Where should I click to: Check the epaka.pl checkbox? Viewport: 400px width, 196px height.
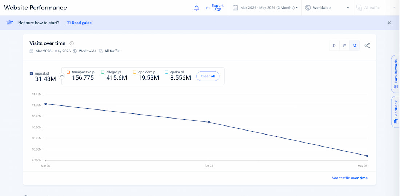pyautogui.click(x=167, y=72)
